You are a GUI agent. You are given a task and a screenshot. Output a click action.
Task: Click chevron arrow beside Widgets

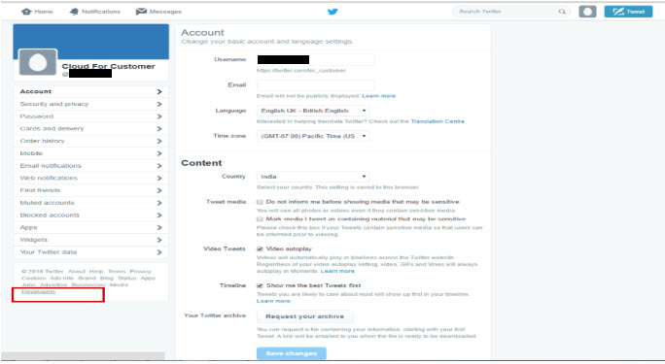(159, 240)
